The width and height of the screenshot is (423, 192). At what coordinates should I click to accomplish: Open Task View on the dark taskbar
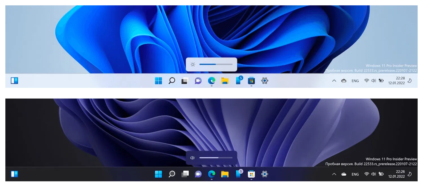[185, 174]
